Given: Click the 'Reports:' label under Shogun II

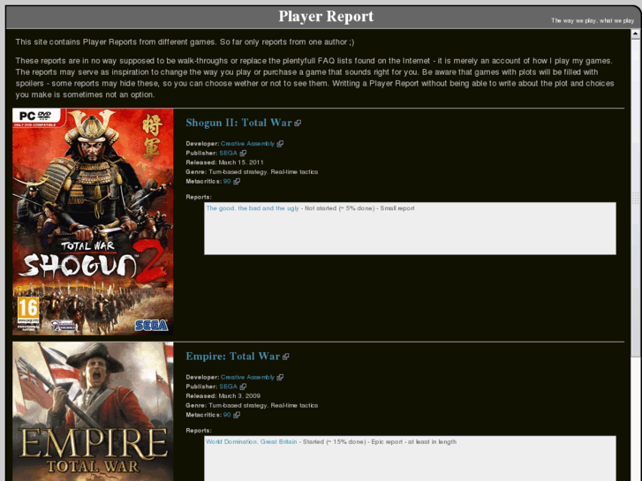Looking at the screenshot, I should [x=199, y=197].
